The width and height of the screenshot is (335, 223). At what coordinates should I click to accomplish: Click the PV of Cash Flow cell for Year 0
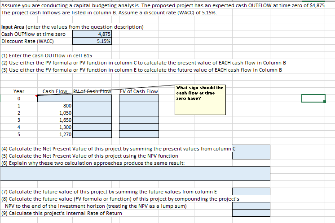coord(92,99)
